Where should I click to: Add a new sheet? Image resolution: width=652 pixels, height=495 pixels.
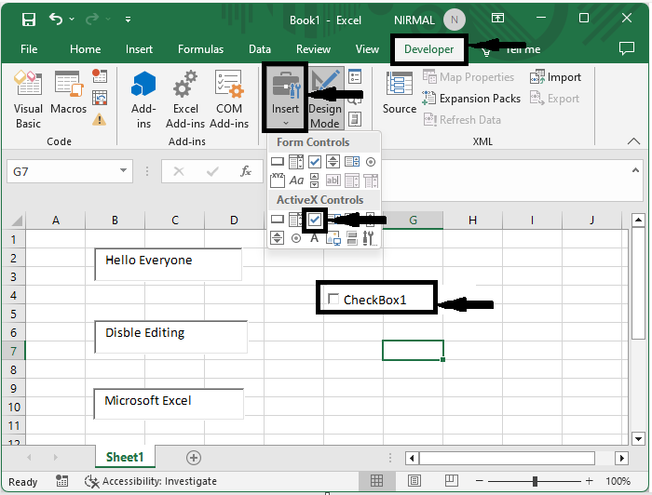(194, 458)
